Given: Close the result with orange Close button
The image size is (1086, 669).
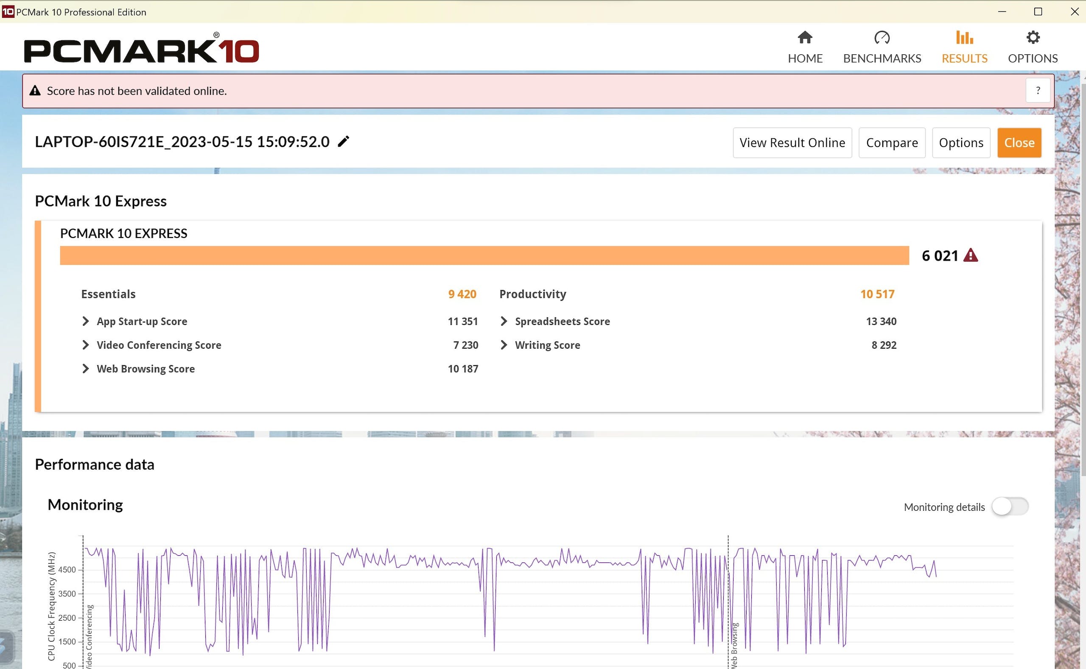Looking at the screenshot, I should tap(1019, 143).
